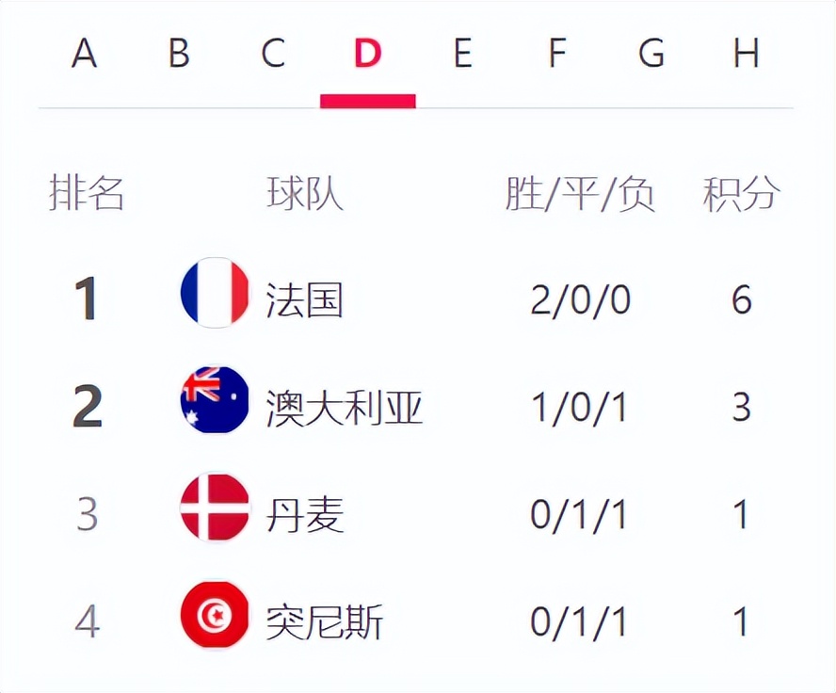Select the 丹麦 team name
The height and width of the screenshot is (693, 836).
coord(305,515)
